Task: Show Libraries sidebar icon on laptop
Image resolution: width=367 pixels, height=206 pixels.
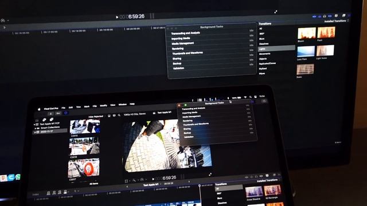Action: point(37,121)
